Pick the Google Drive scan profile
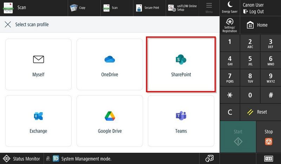The image size is (281, 164). 110,121
